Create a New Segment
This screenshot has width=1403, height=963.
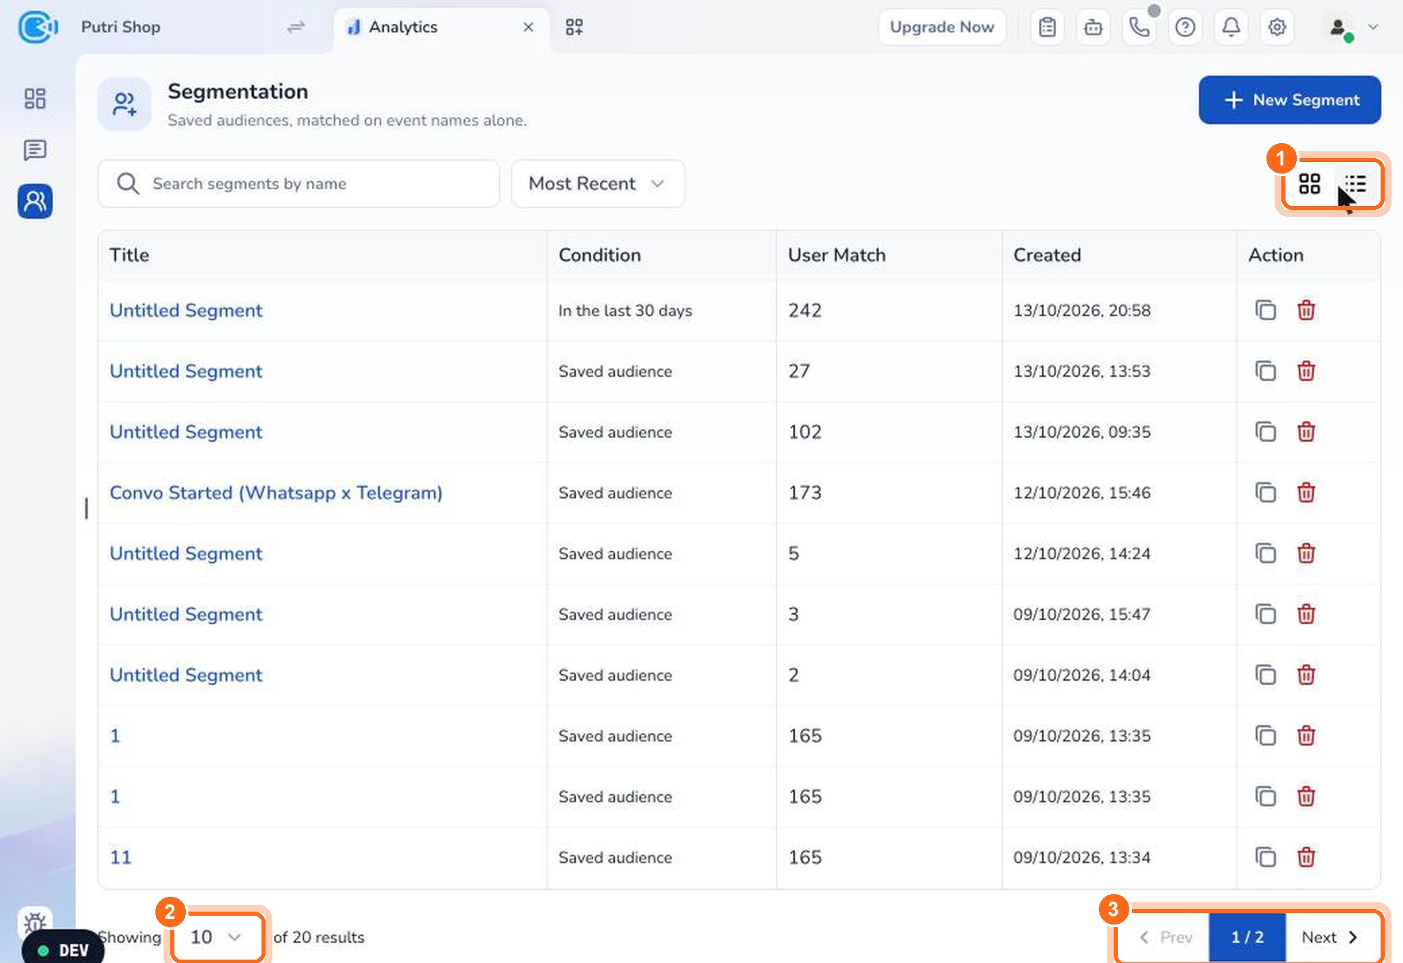pos(1289,100)
